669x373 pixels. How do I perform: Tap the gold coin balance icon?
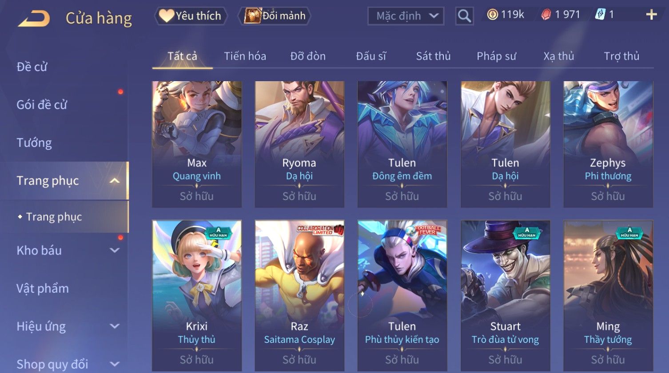(x=492, y=15)
